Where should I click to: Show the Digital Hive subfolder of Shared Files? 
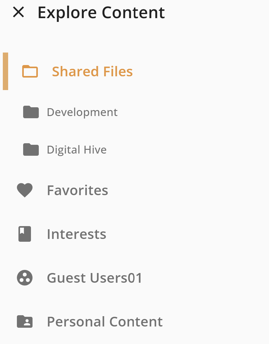[134, 149]
